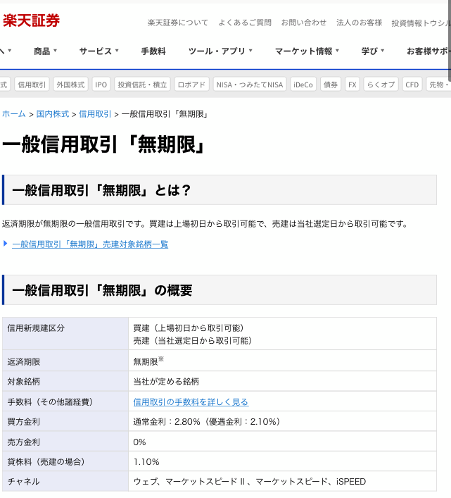The height and width of the screenshot is (498, 451).
Task: Click the 買建（上場初日から取引可能）text
Action: 189,328
